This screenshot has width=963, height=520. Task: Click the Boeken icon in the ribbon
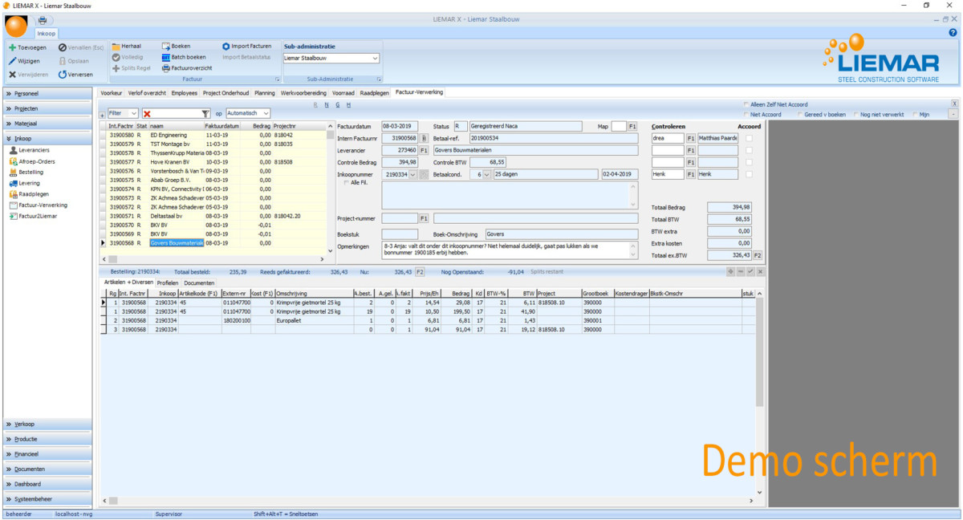tap(165, 47)
